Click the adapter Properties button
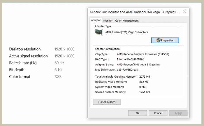The image size is (204, 126). point(165,40)
